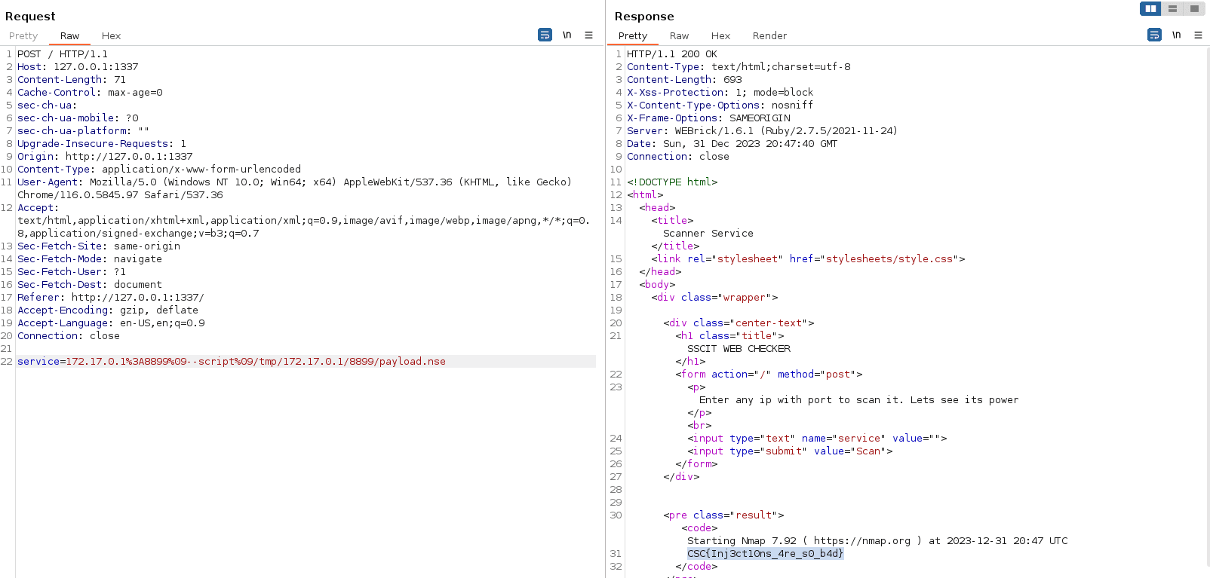Click the 'POST / HTTP/1.1' request line

click(63, 54)
